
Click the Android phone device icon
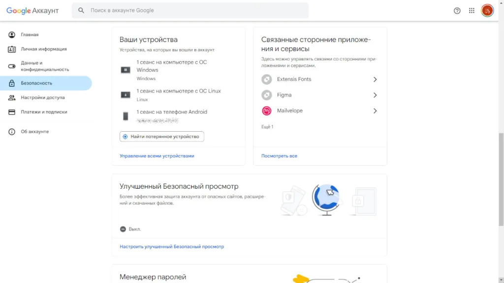[125, 115]
